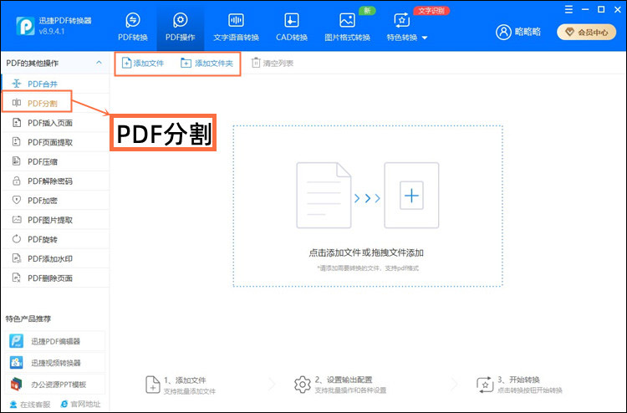Click the PDF解除密码 unlock icon
This screenshot has width=627, height=413.
pos(17,181)
